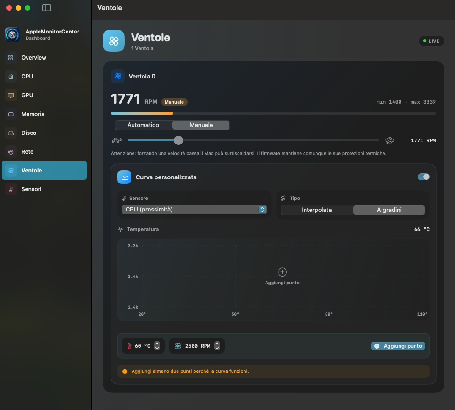Click the temperature stepper for 60 °C
This screenshot has height=410, width=455.
pyautogui.click(x=157, y=346)
